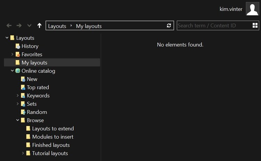Expand the Tutorial layouts folder
The image size is (261, 161).
coord(23,153)
